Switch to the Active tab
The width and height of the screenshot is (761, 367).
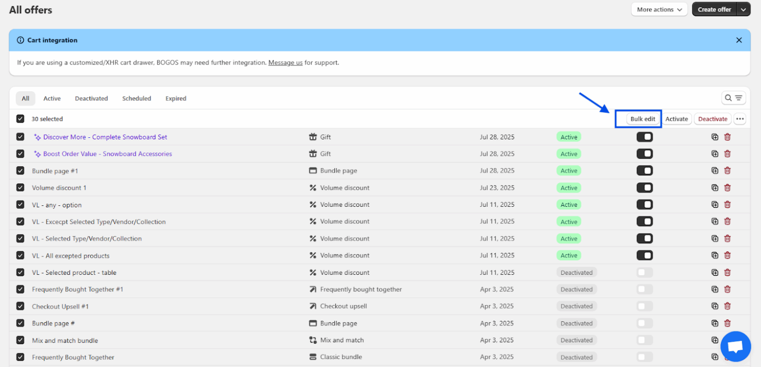(x=52, y=98)
